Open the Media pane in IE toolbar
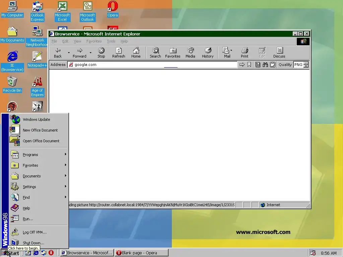The image size is (343, 257). [190, 53]
